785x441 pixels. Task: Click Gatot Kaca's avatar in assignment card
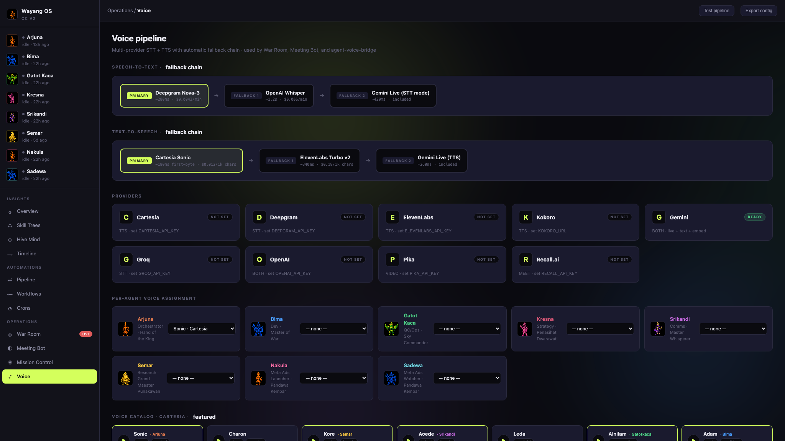coord(391,329)
